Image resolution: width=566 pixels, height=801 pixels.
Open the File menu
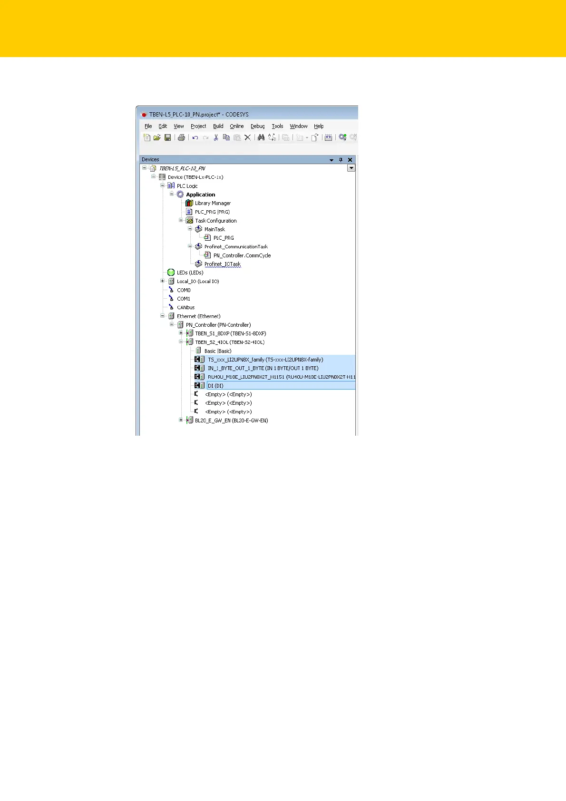click(148, 126)
